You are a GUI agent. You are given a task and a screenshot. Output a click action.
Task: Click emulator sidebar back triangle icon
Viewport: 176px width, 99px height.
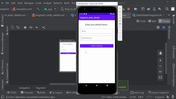coord(120,30)
